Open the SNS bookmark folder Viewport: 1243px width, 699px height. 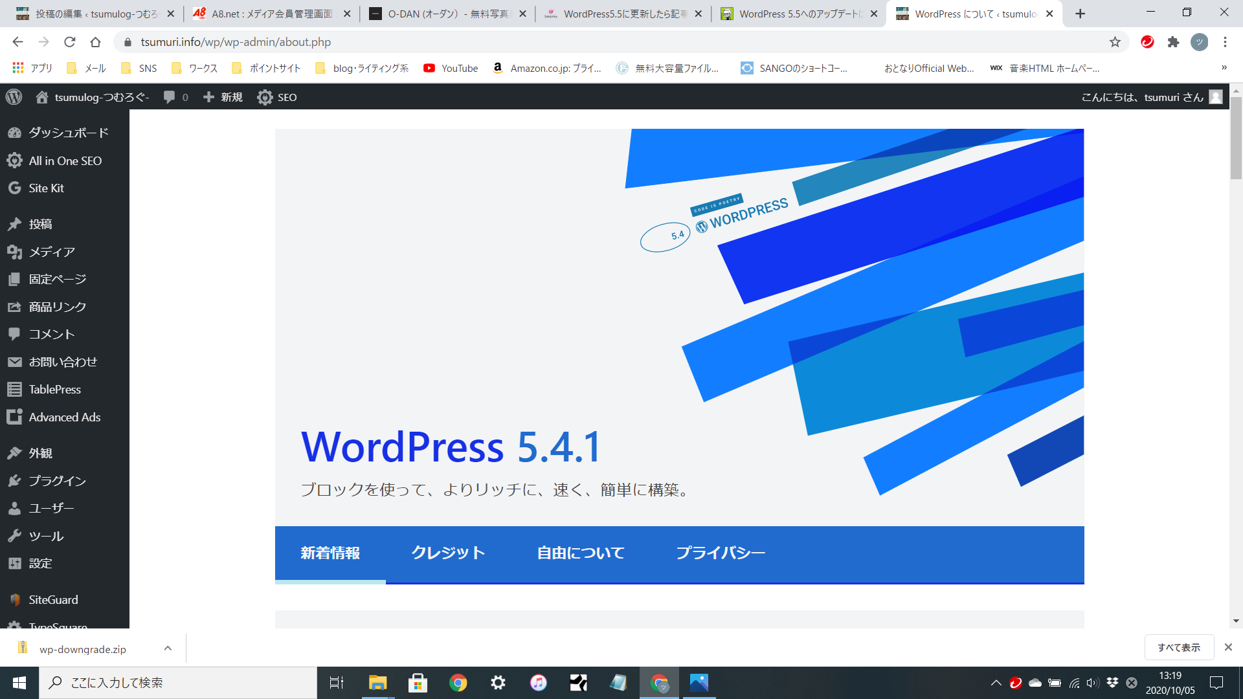(x=139, y=68)
